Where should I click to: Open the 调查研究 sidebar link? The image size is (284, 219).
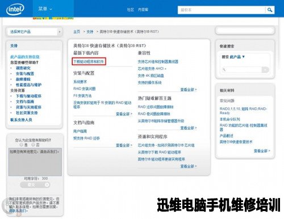click(x=23, y=68)
